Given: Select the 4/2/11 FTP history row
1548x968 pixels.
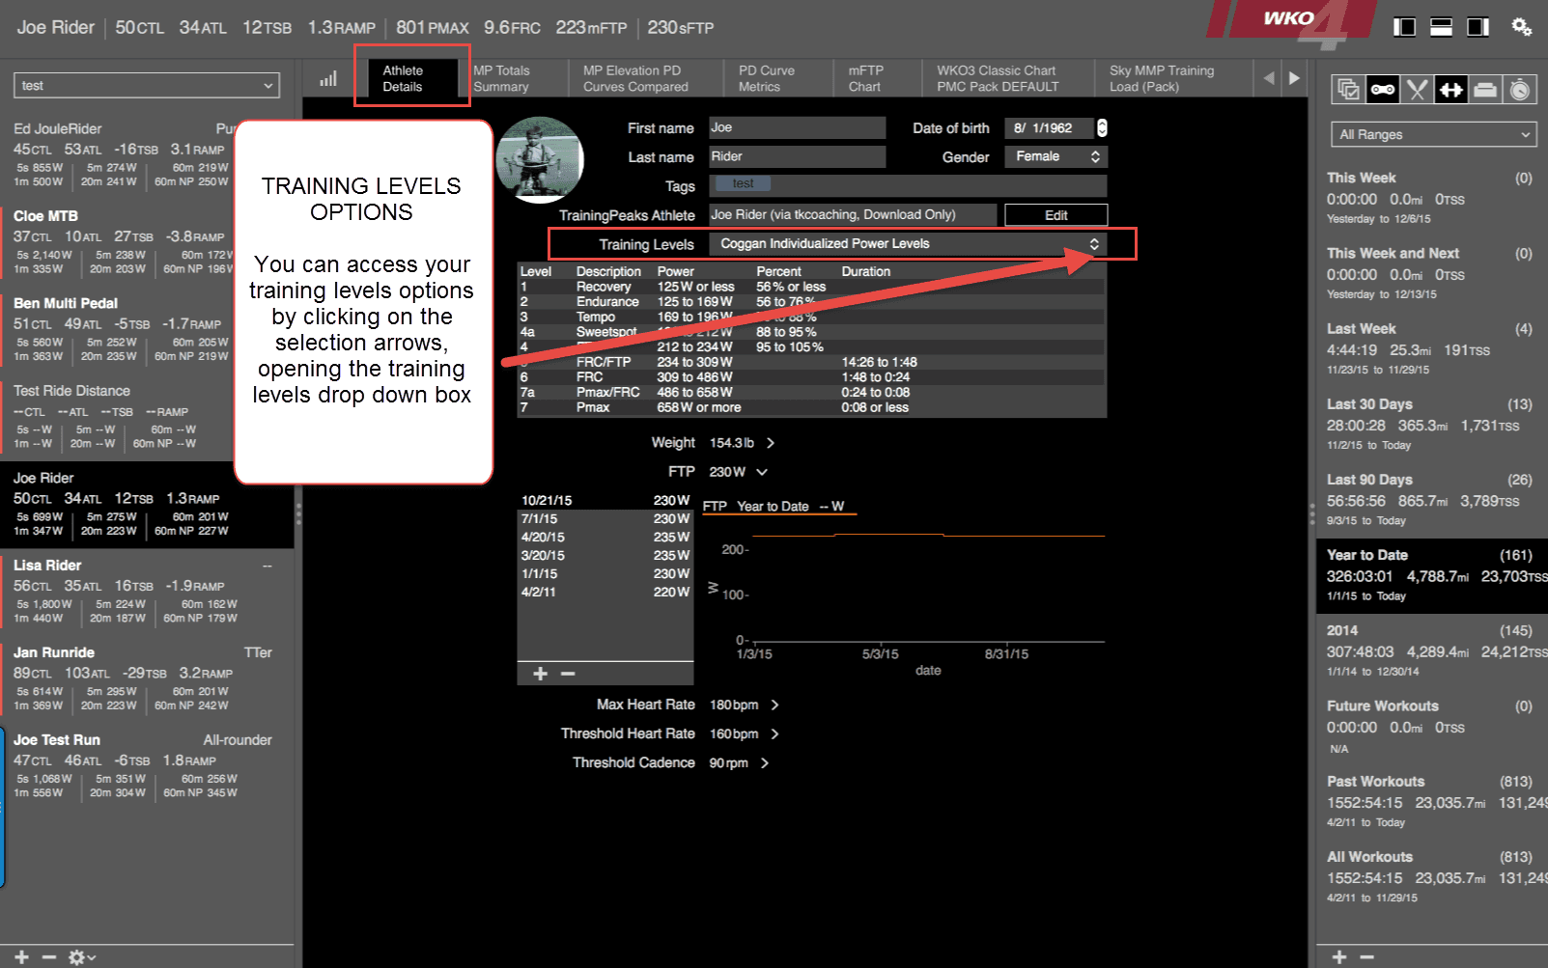Looking at the screenshot, I should 605,593.
